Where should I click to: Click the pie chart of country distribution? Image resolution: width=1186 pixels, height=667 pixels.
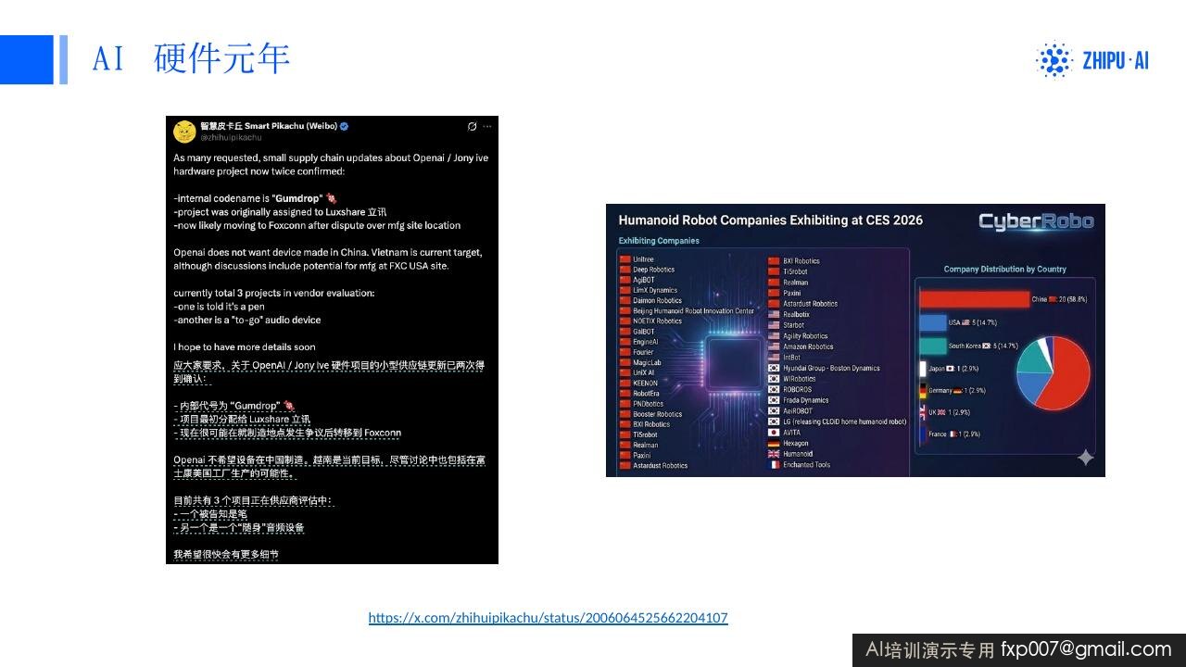(1052, 374)
